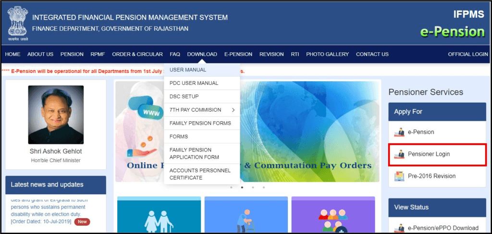The height and width of the screenshot is (234, 492).
Task: Click the View Status section header
Action: pyautogui.click(x=437, y=207)
